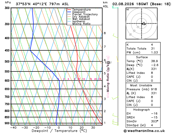
Task: Click the Most Unstable section heading
Action: [x=141, y=85]
